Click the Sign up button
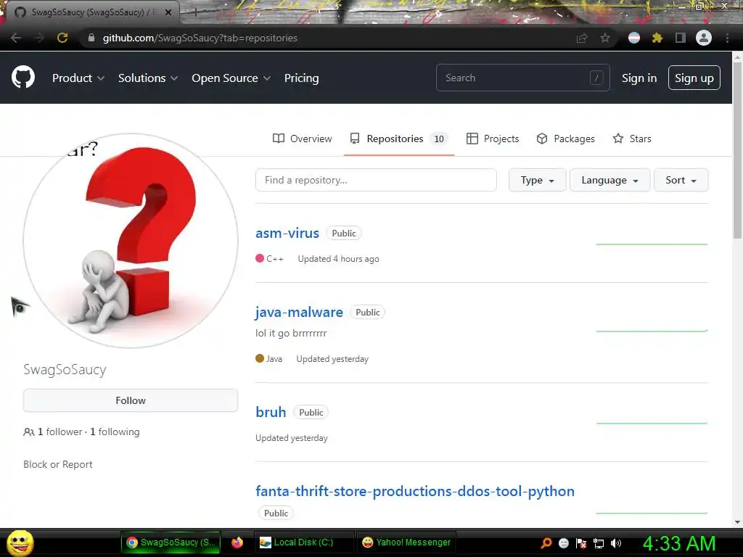Viewport: 743px width, 557px height. (x=694, y=78)
